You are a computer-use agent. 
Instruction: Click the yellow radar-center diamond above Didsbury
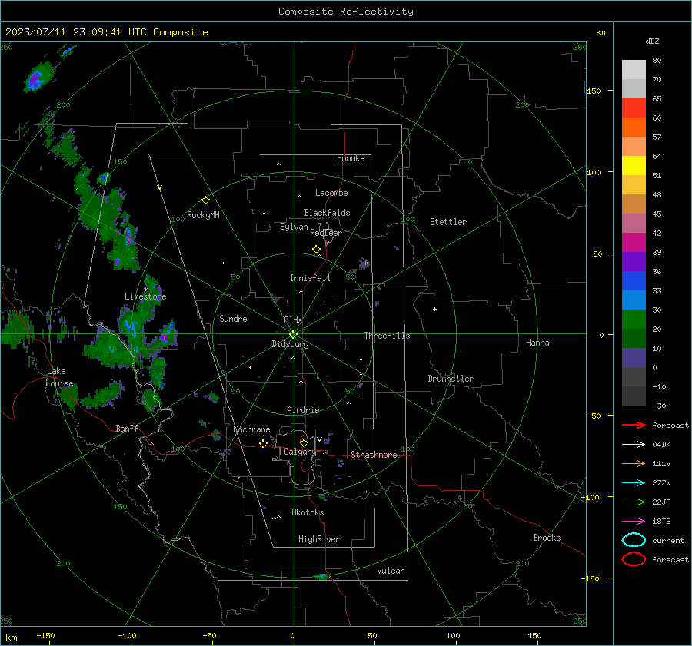point(293,335)
